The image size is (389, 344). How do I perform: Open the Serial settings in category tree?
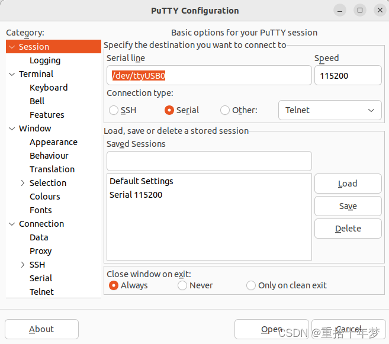point(41,278)
